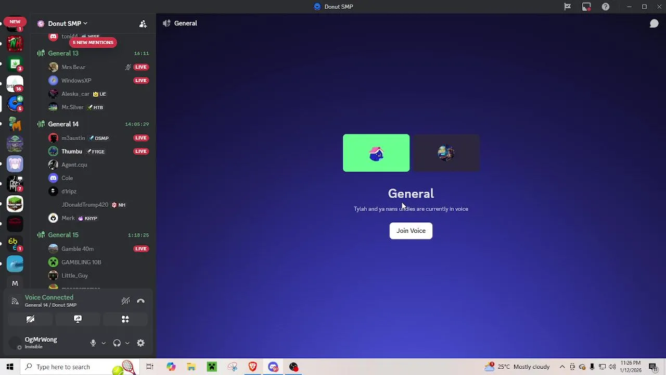Image resolution: width=666 pixels, height=375 pixels.
Task: Open Minecraft creeper icon on taskbar
Action: [x=212, y=367]
